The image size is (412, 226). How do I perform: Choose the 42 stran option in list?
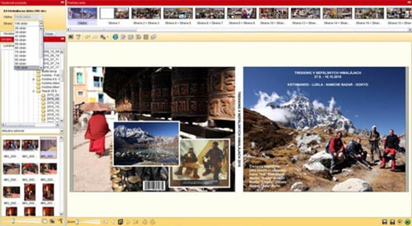pos(27,36)
